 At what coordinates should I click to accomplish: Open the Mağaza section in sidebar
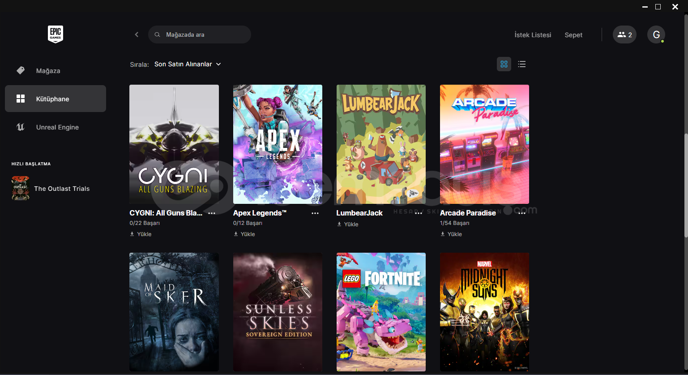click(56, 71)
